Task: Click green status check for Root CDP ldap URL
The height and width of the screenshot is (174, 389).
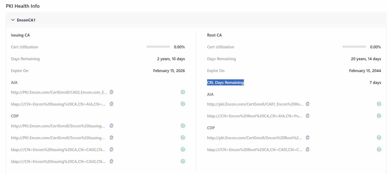Action: (379, 149)
